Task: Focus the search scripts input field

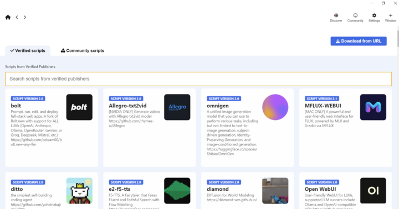Action: pyautogui.click(x=198, y=79)
